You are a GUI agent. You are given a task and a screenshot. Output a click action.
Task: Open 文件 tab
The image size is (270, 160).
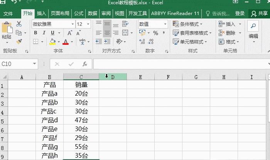click(x=8, y=13)
